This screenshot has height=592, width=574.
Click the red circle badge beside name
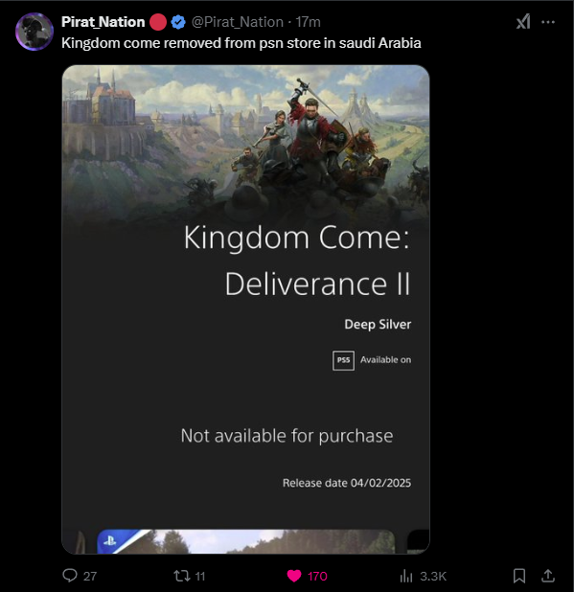tap(158, 22)
